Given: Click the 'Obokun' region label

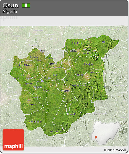Looking at the screenshot, I should point(89,64).
